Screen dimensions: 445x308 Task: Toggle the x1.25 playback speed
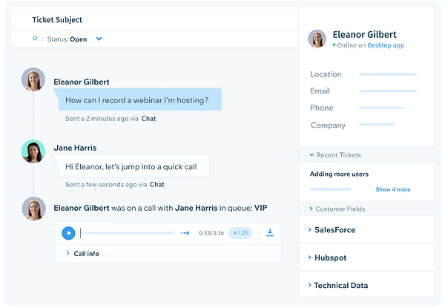pyautogui.click(x=240, y=233)
